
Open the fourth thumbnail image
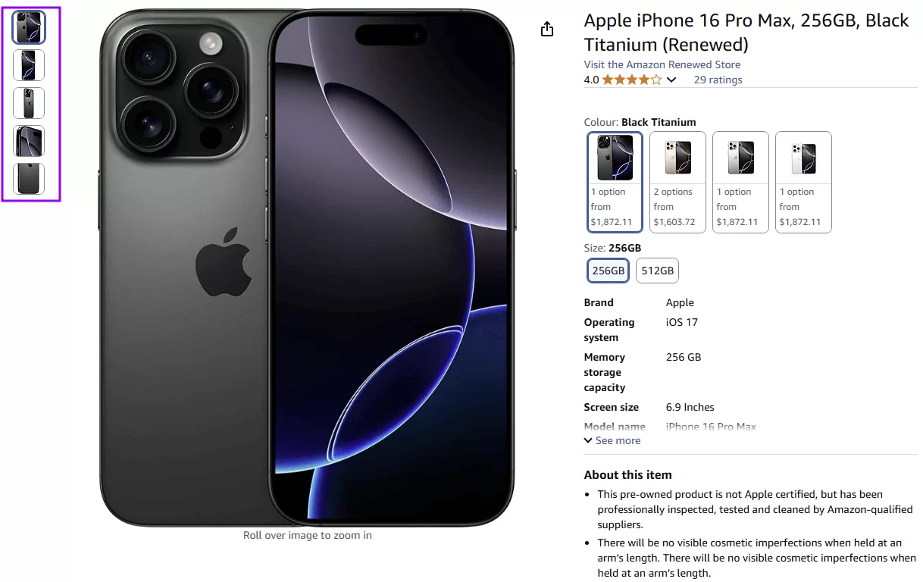point(29,141)
